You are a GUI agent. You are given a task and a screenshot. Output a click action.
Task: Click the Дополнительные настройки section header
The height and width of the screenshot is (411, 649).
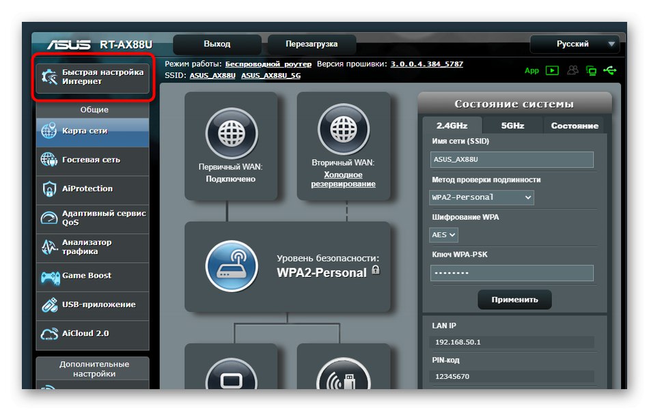coord(94,369)
